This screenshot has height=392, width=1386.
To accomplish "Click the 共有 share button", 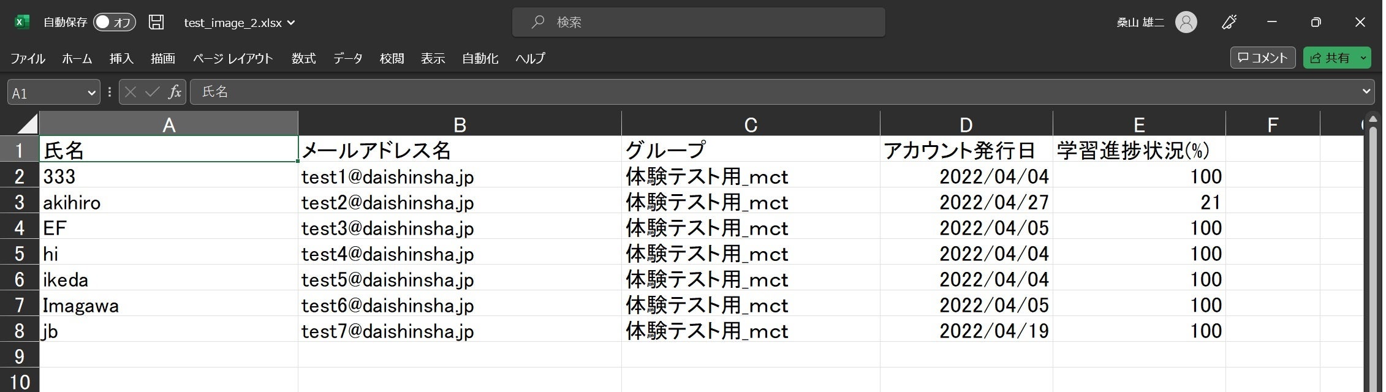I will (x=1330, y=58).
